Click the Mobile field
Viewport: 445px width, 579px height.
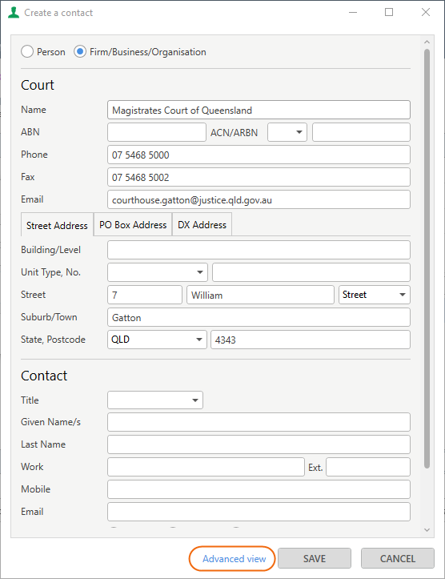pos(259,489)
